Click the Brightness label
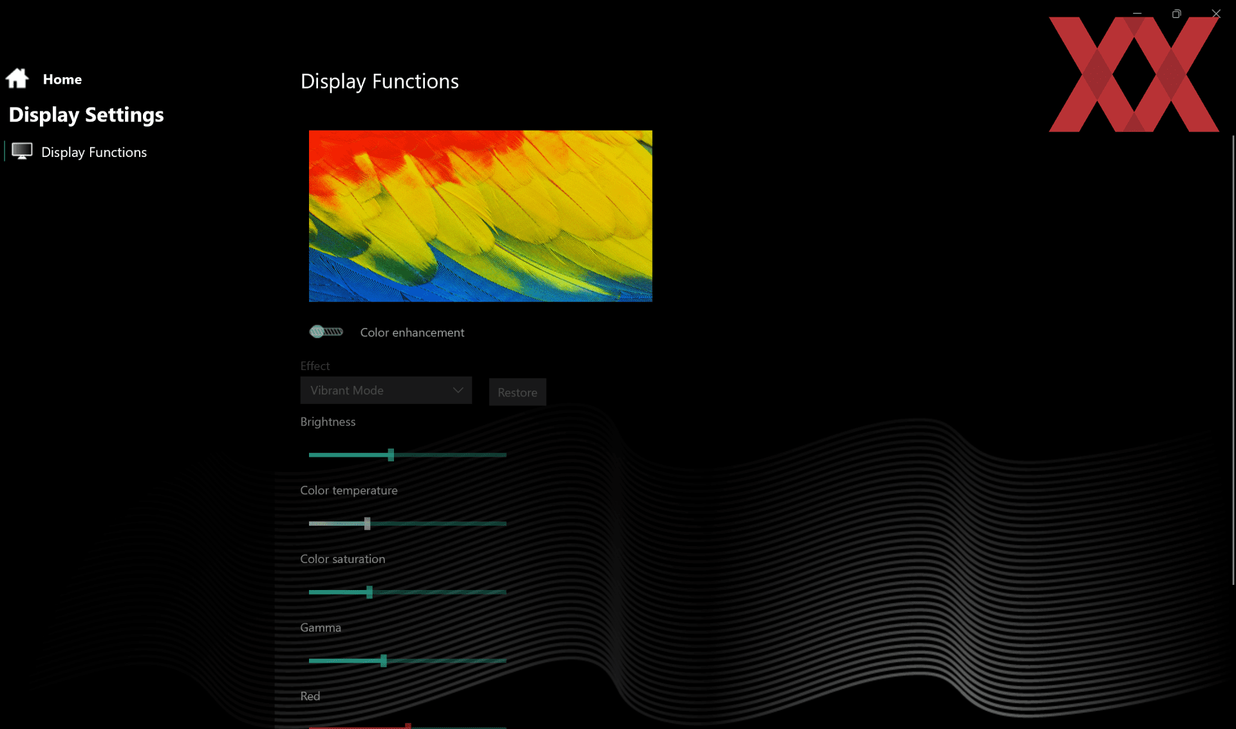 [x=328, y=421]
